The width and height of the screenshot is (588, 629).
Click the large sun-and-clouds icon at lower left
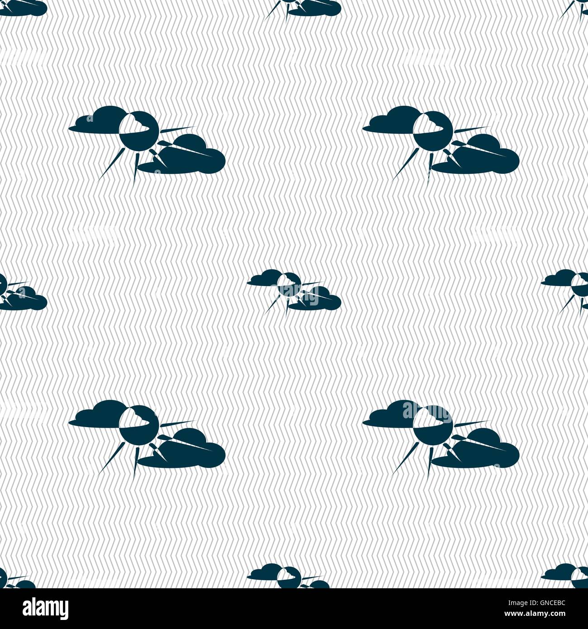click(x=147, y=438)
